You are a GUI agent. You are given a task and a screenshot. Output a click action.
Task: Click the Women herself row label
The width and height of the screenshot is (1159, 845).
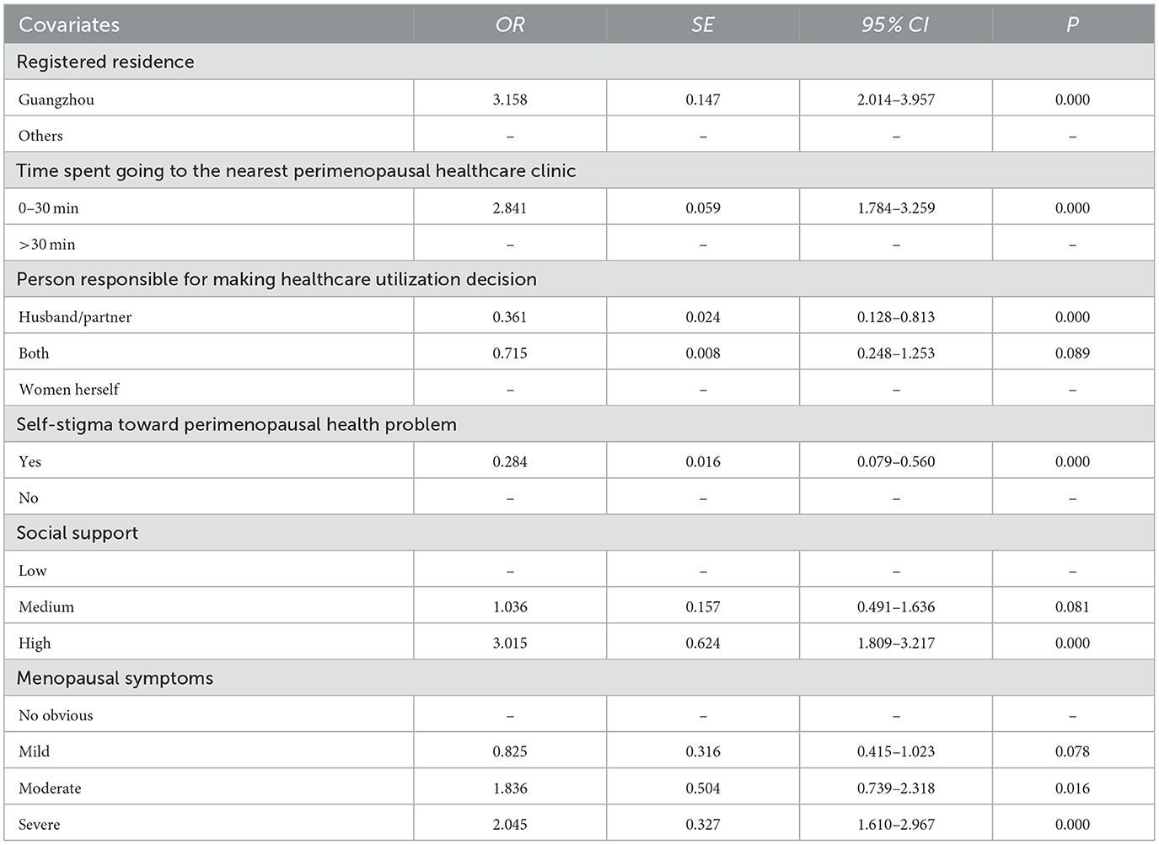69,390
